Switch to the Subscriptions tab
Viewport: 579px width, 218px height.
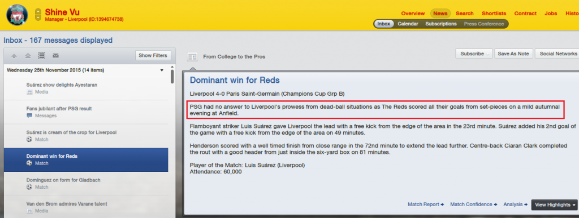(x=441, y=24)
